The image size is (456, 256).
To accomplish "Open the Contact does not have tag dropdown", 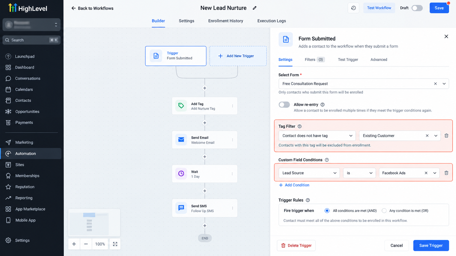I will (317, 136).
